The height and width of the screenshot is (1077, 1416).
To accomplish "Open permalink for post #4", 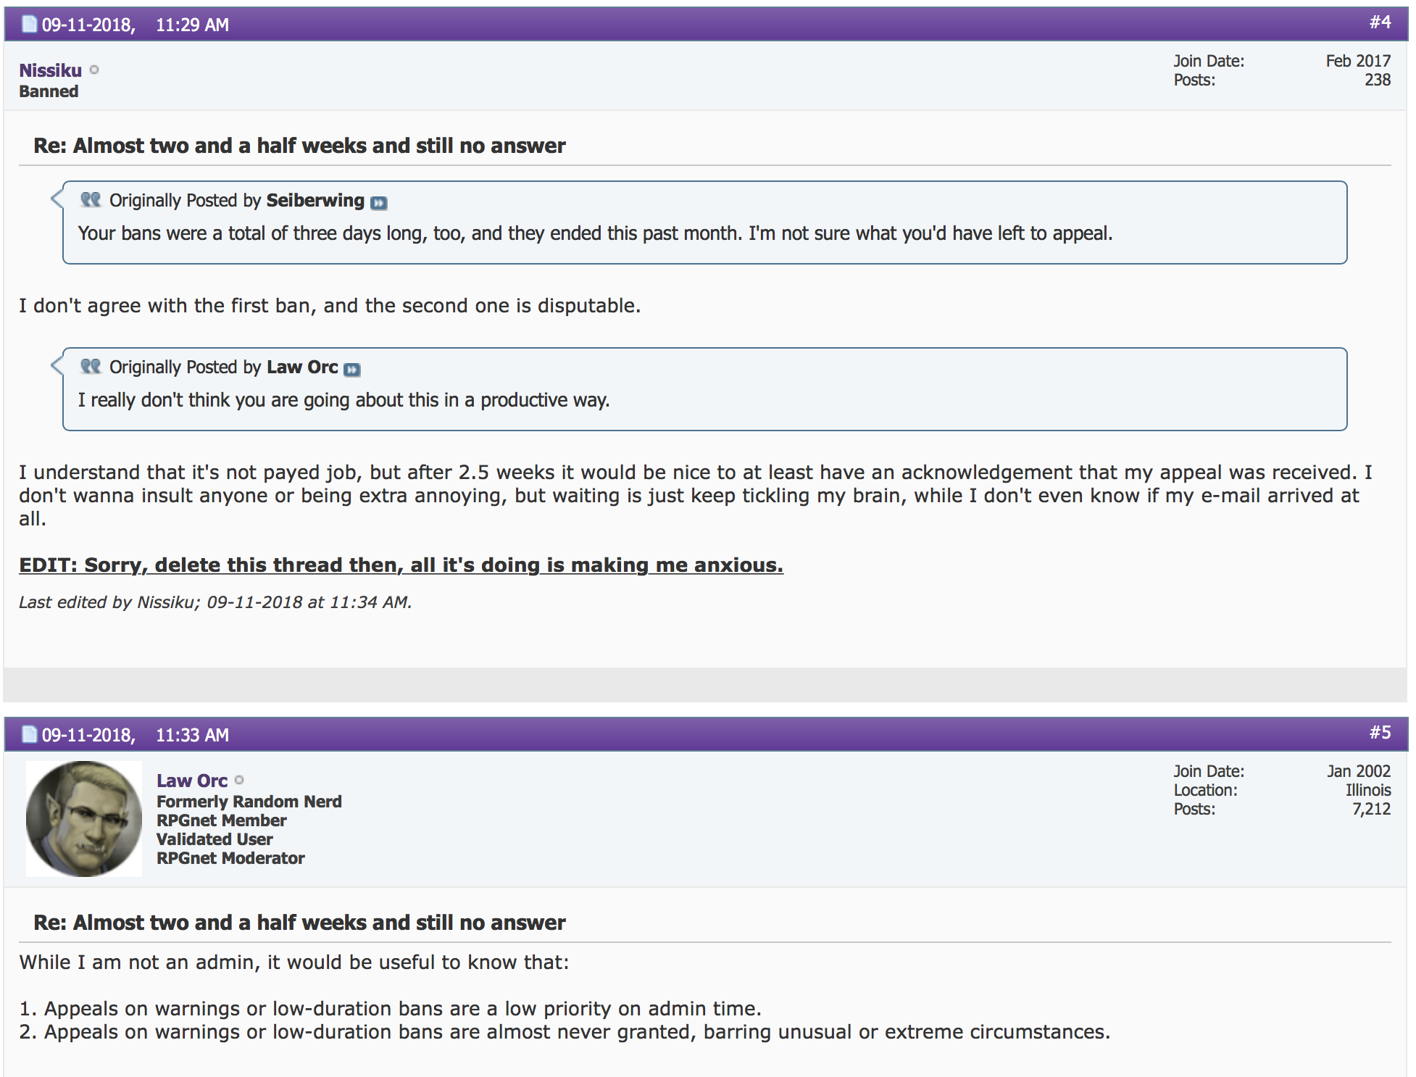I will coord(1380,22).
